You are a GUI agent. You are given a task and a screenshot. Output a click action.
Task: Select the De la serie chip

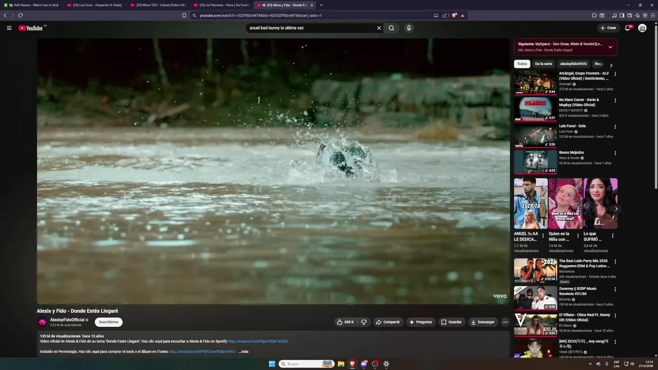tap(543, 64)
